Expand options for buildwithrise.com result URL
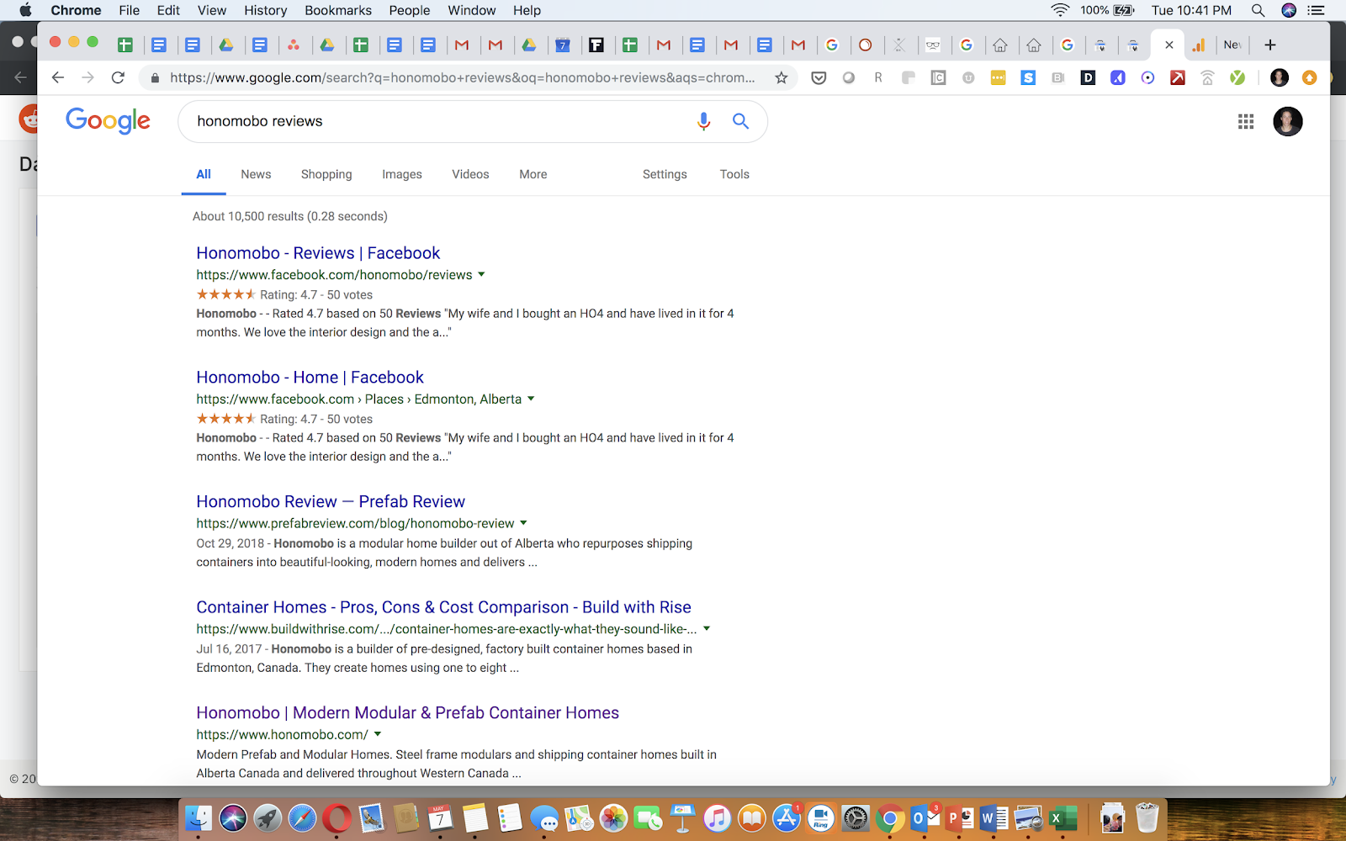This screenshot has width=1346, height=841. click(707, 628)
